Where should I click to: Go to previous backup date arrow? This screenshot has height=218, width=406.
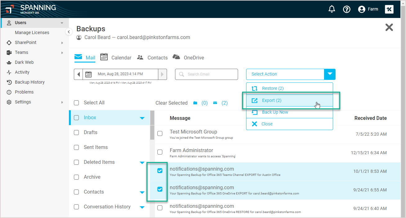[78, 74]
